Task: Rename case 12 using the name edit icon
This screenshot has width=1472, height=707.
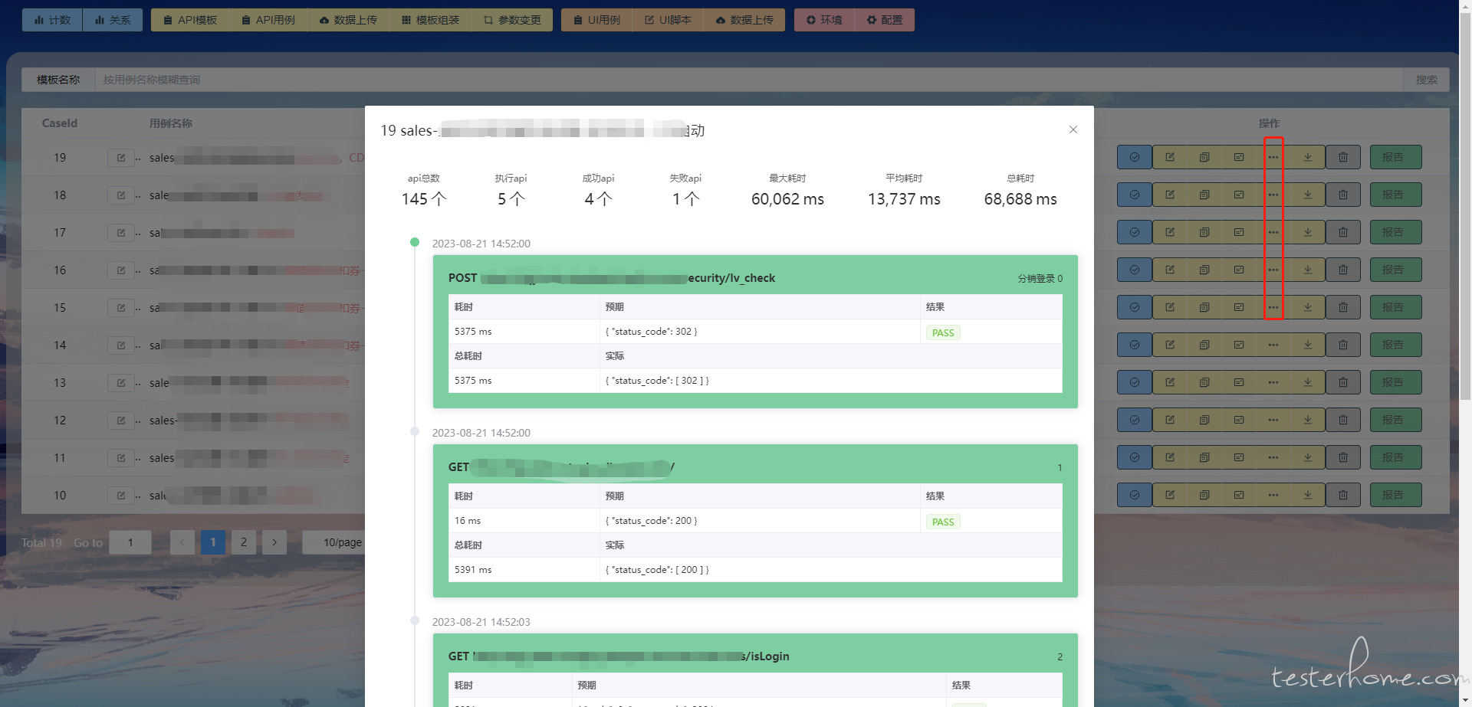Action: (x=121, y=421)
